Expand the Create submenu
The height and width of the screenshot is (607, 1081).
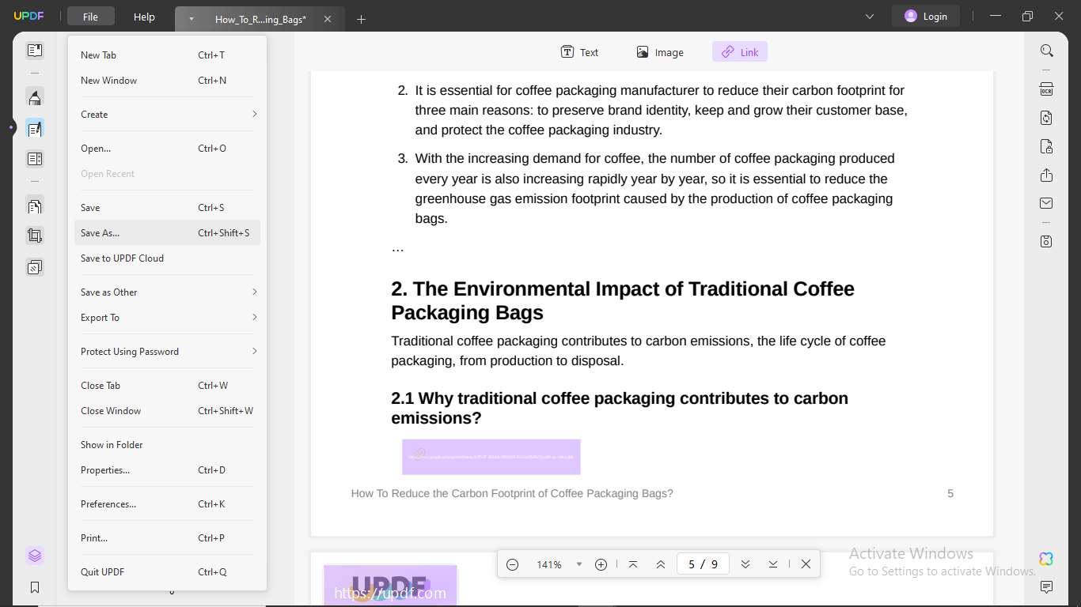point(168,115)
